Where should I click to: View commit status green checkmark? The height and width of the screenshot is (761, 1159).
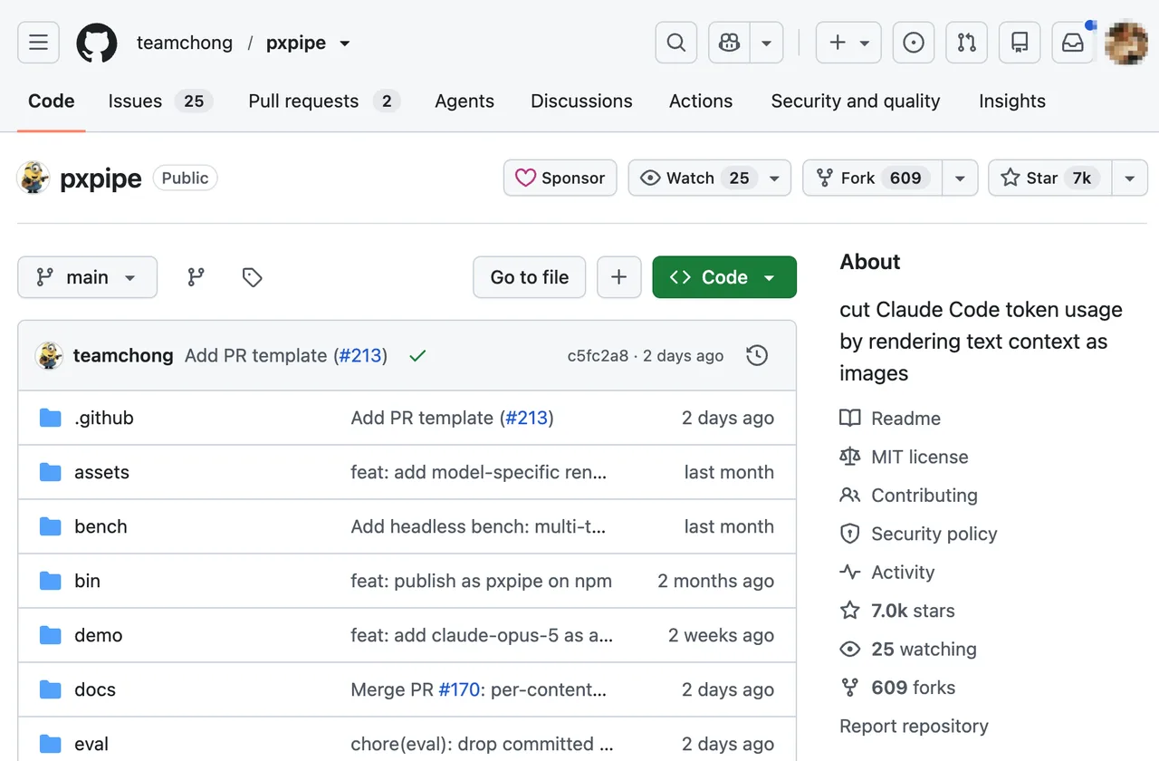(x=417, y=356)
